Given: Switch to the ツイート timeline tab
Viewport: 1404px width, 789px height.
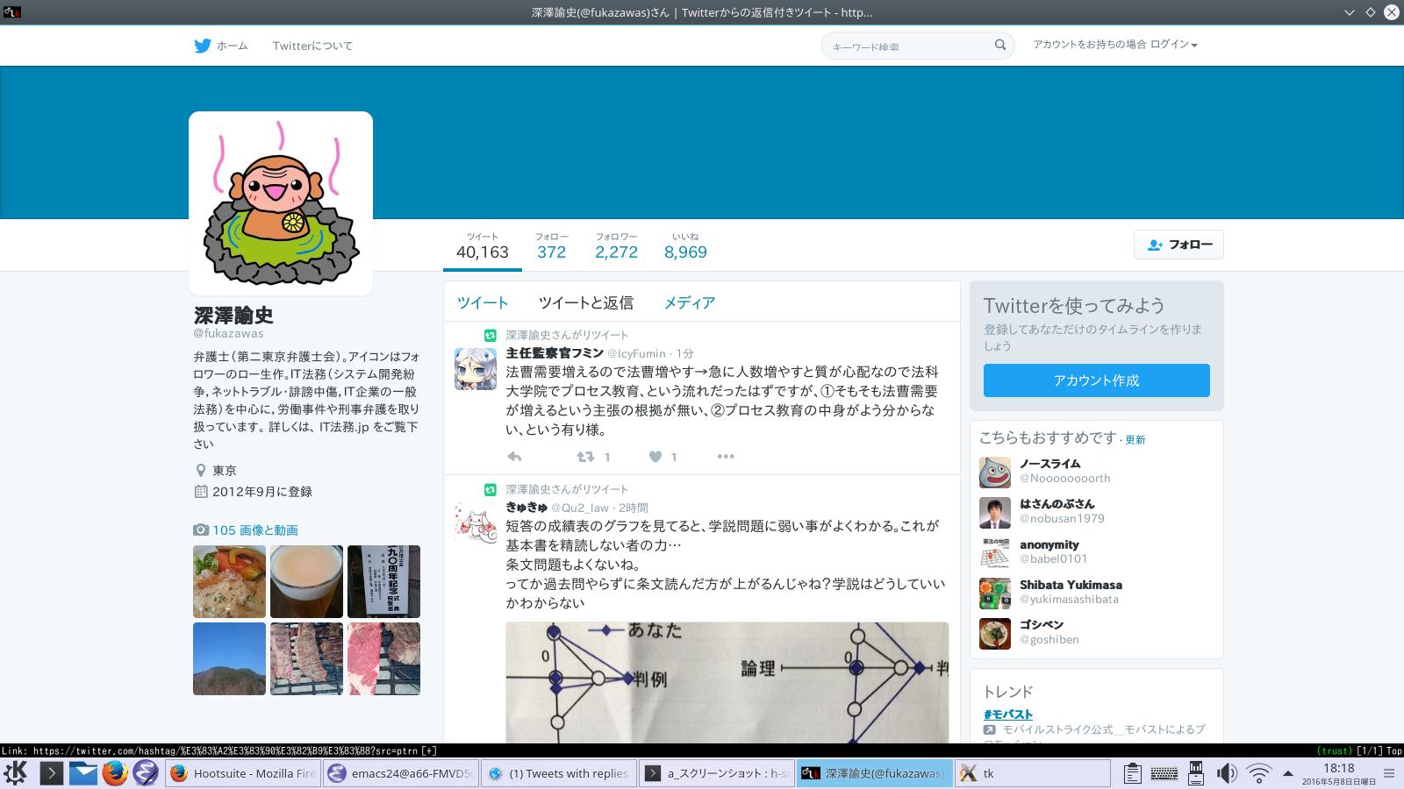Looking at the screenshot, I should 483,302.
